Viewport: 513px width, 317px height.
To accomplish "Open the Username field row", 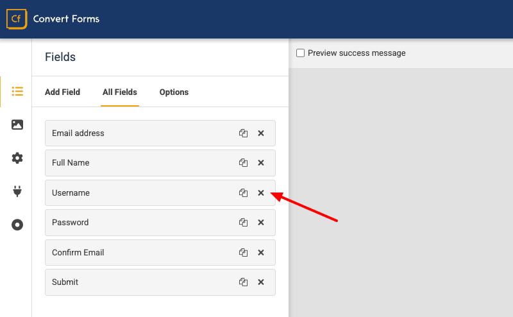I will (160, 193).
